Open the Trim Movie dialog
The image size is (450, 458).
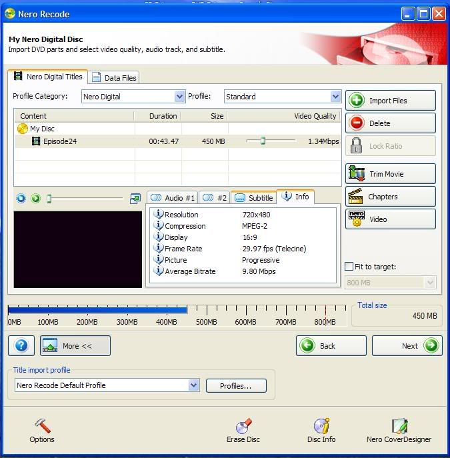click(391, 174)
